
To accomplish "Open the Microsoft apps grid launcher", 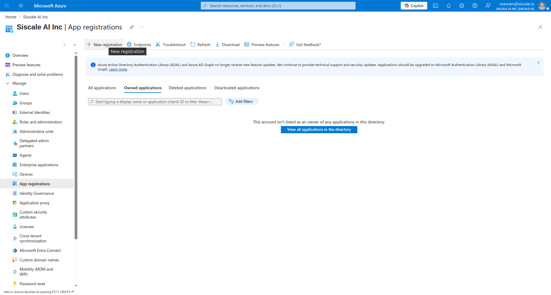I will point(7,6).
